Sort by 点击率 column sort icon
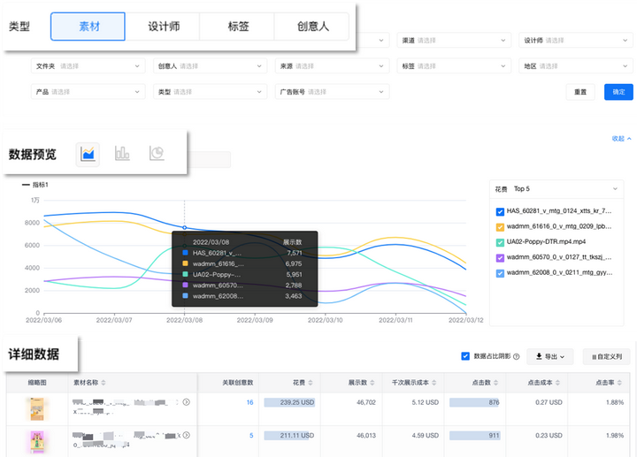 (x=619, y=383)
